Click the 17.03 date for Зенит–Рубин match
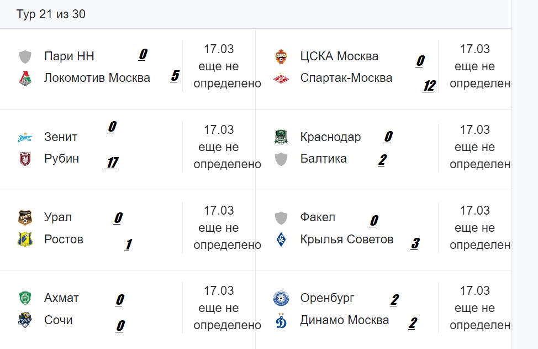 pyautogui.click(x=219, y=130)
